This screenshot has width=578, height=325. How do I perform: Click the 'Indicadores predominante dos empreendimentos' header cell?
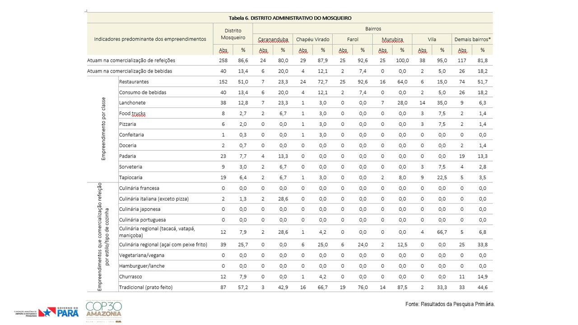150,39
